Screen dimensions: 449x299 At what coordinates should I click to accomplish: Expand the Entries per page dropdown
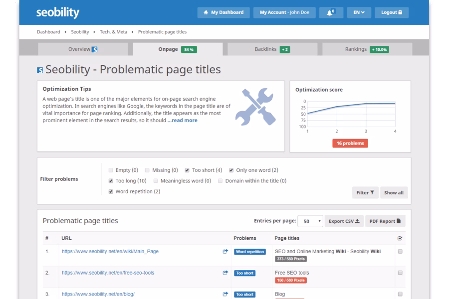click(x=310, y=221)
